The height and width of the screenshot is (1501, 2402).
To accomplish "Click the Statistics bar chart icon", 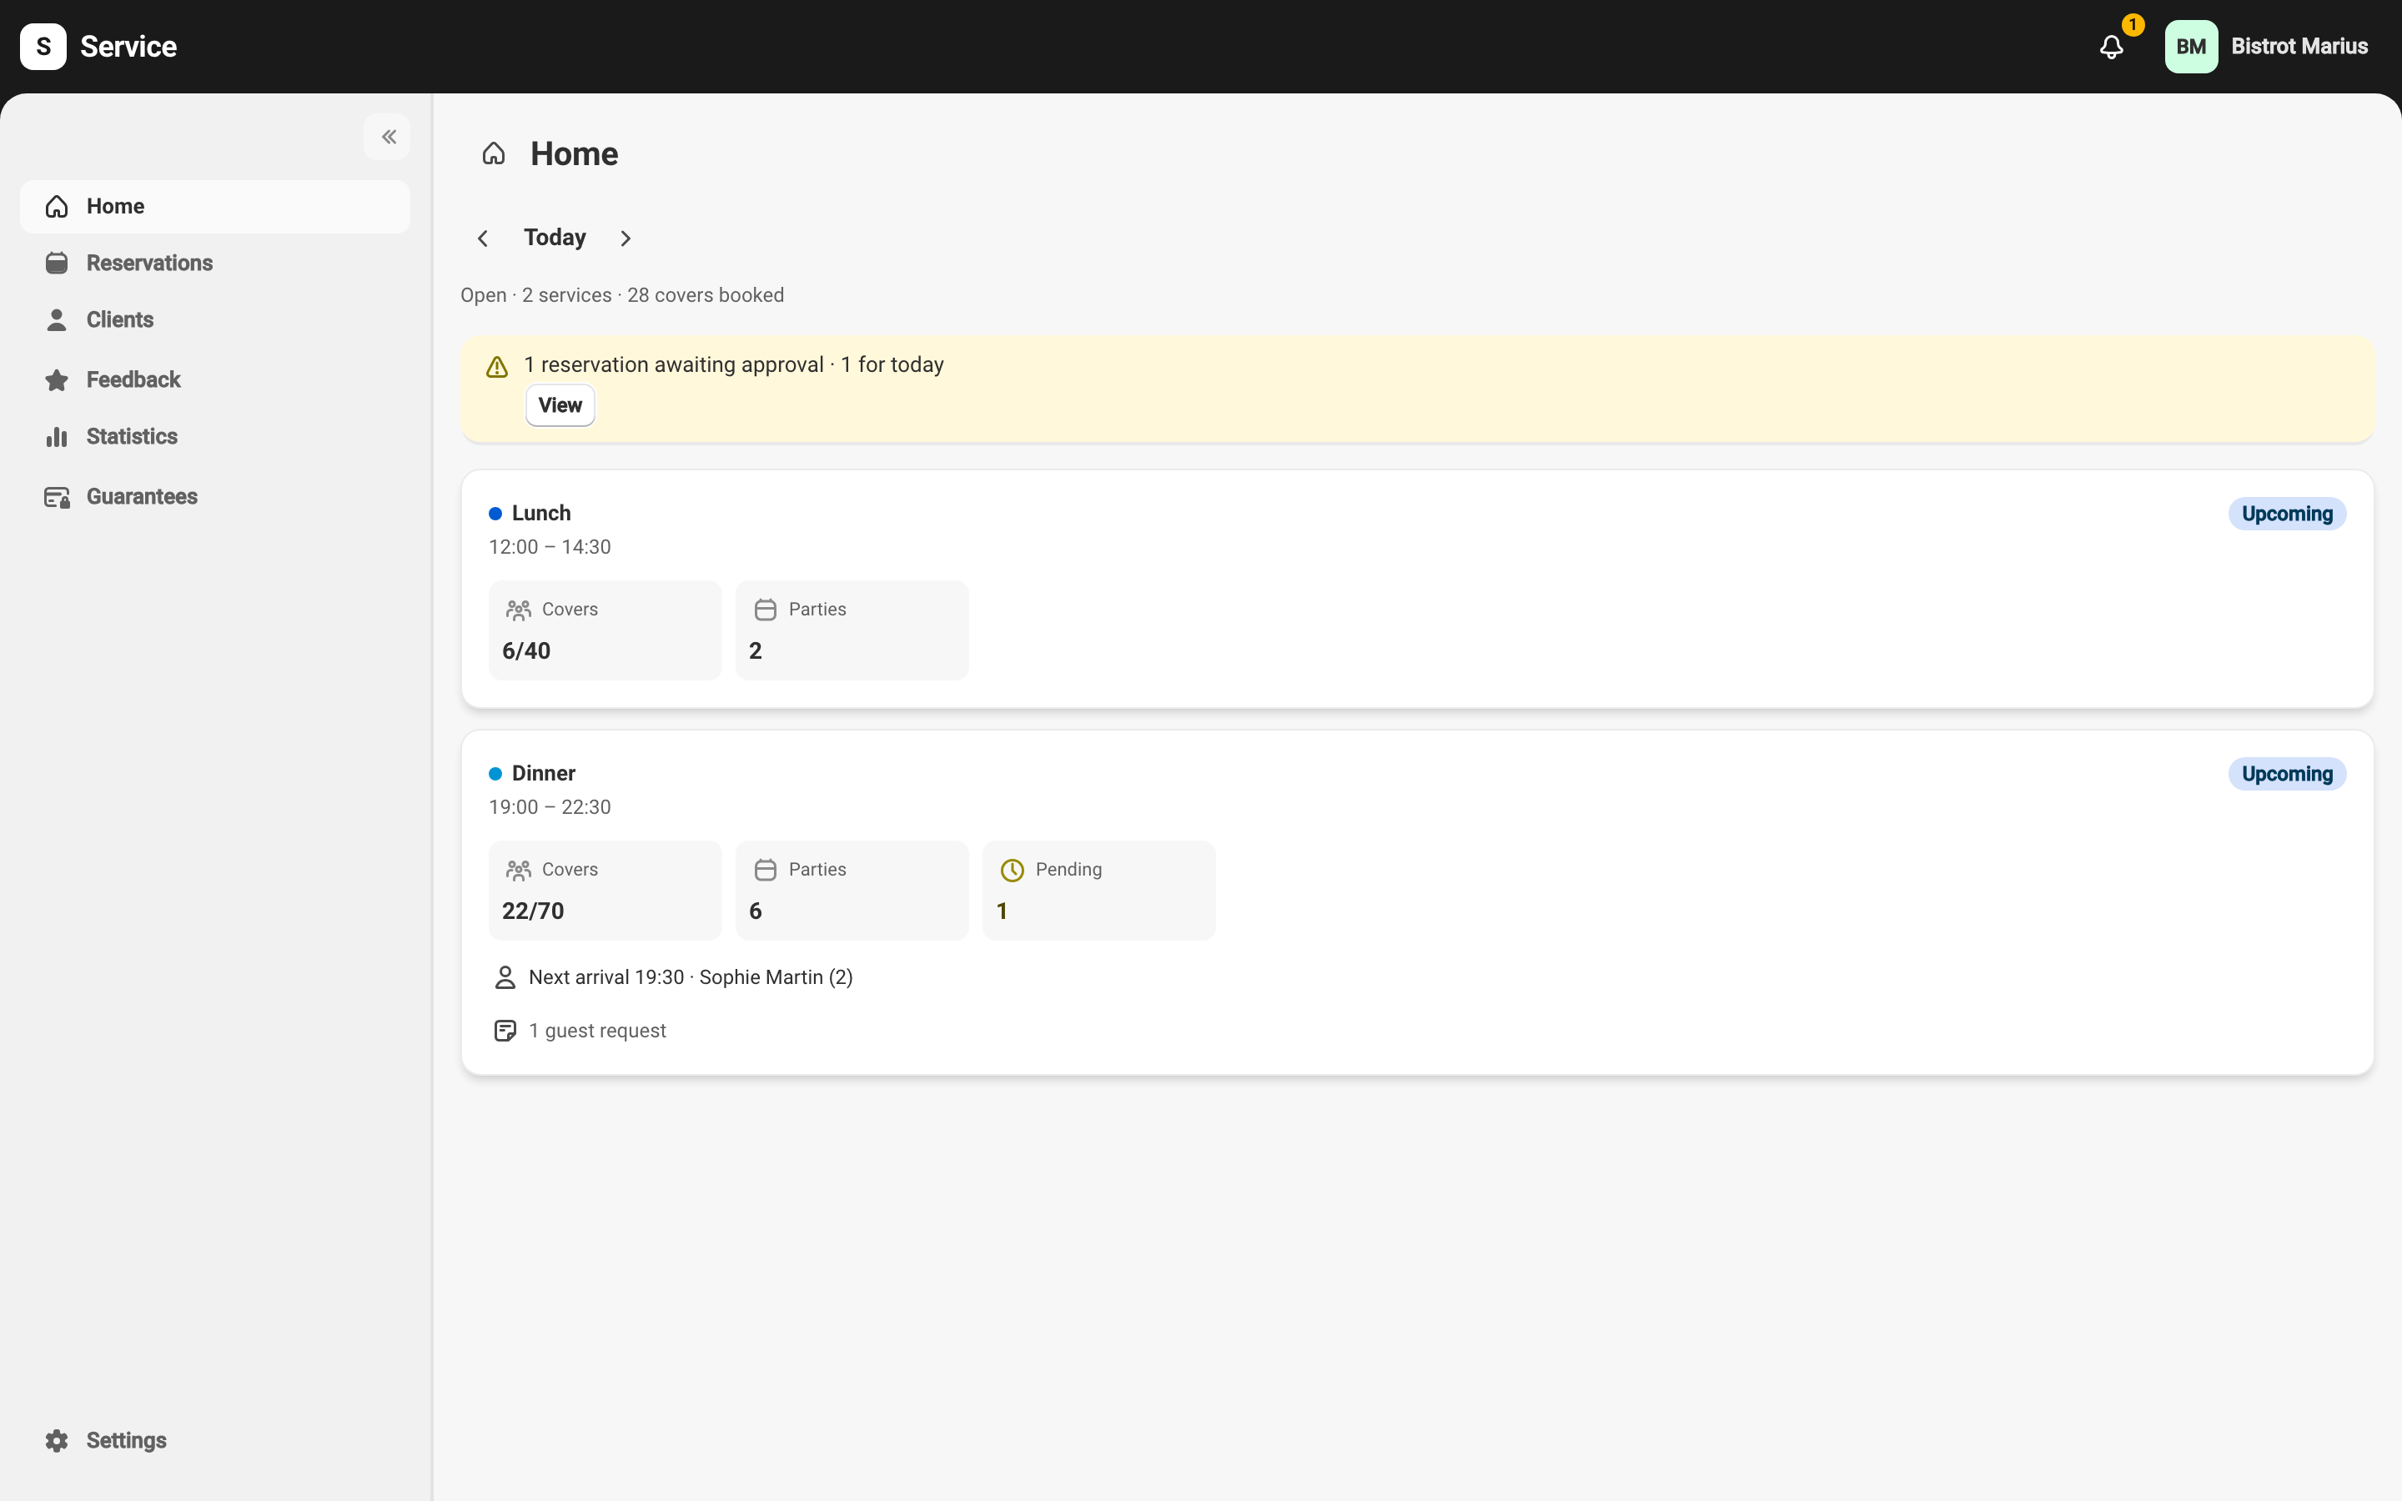I will (x=57, y=437).
